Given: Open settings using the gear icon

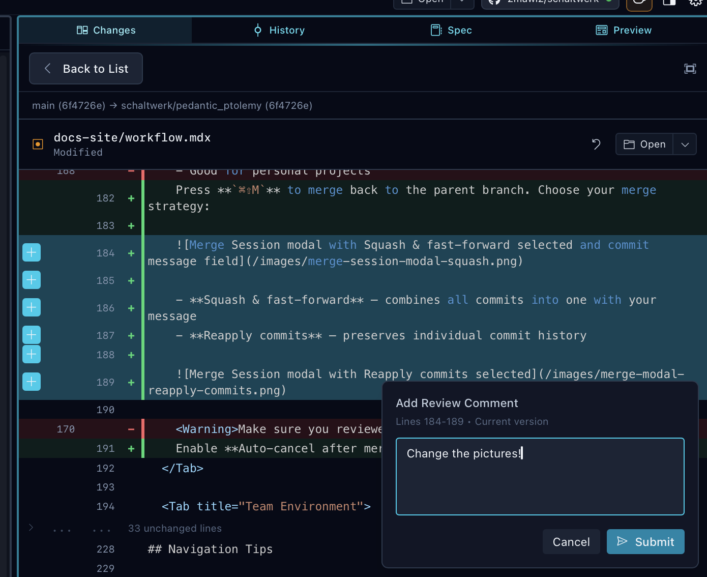Looking at the screenshot, I should point(695,3).
